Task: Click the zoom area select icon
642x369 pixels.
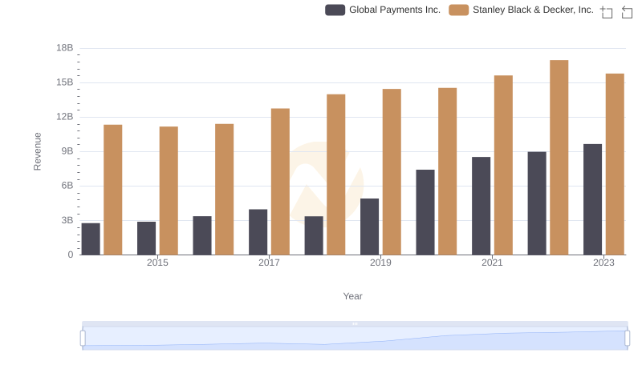Action: [x=607, y=12]
